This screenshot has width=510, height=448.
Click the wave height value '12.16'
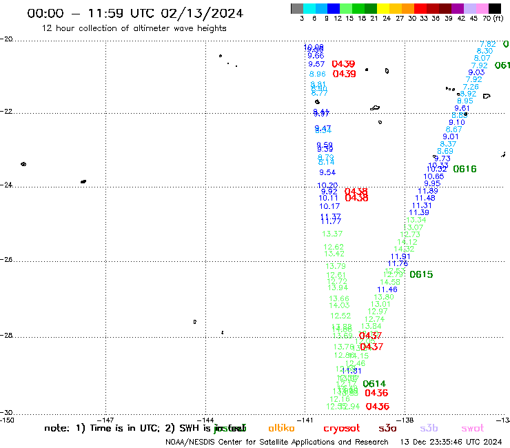click(340, 399)
